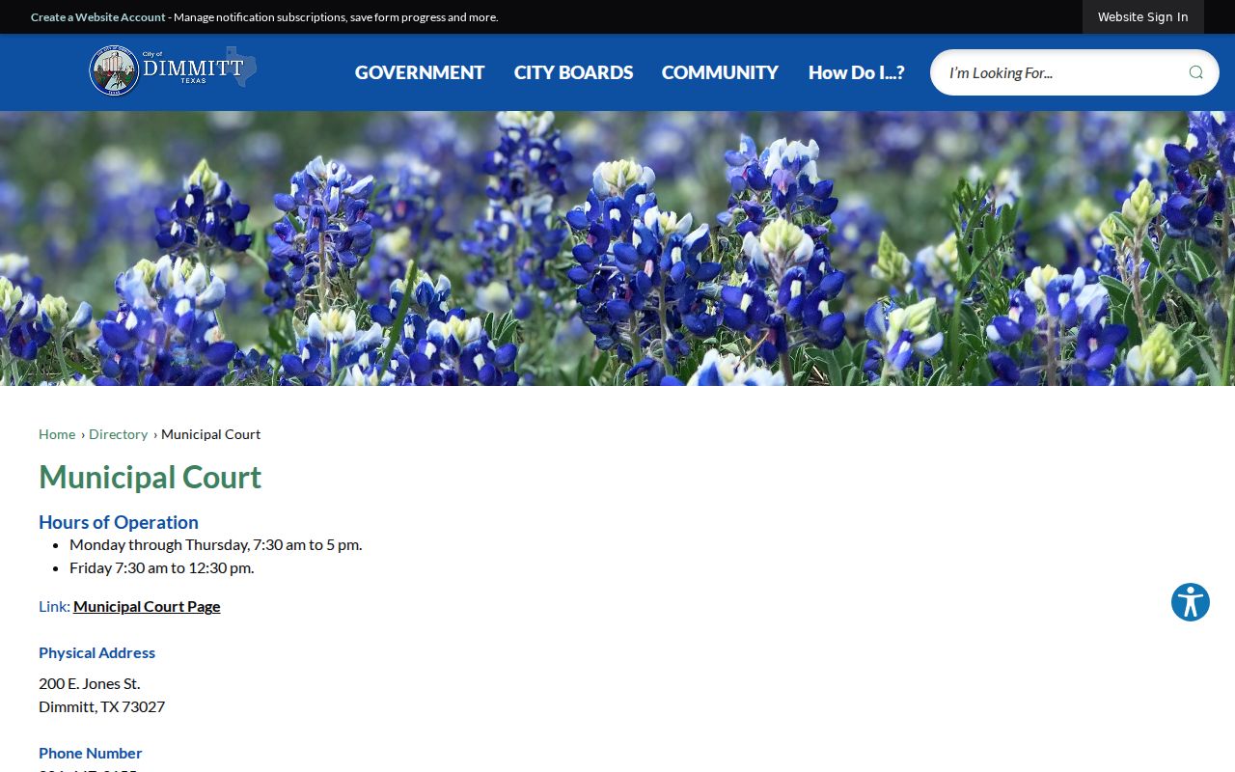Click the bluebonnet banner image

[617, 249]
